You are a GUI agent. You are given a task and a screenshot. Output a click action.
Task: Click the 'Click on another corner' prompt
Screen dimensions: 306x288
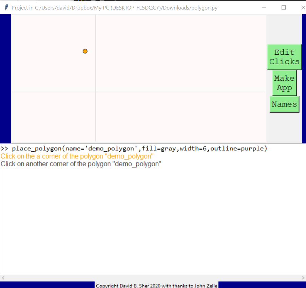pos(81,164)
